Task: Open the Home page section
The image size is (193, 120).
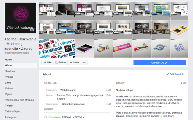Action: pos(8,60)
